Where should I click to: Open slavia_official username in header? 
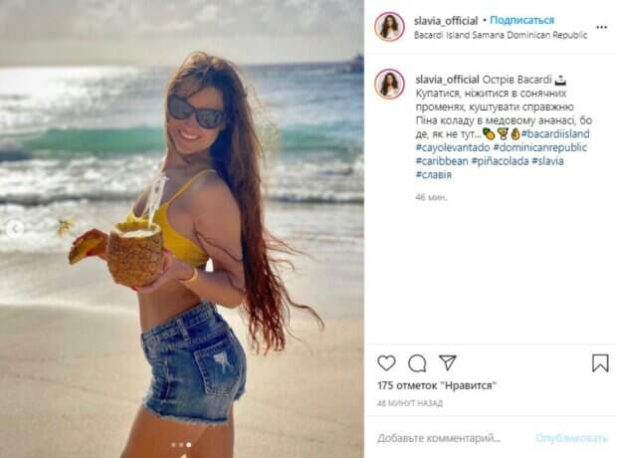tap(446, 21)
